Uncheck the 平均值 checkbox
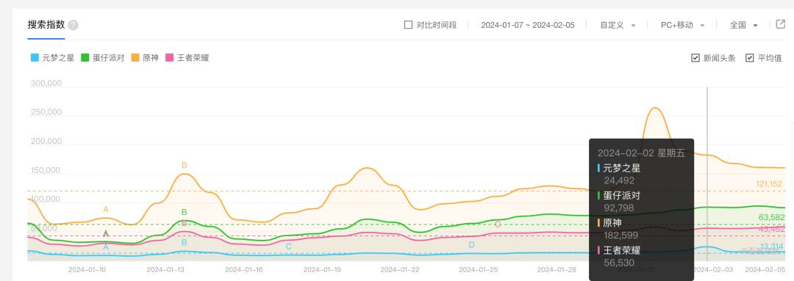The width and height of the screenshot is (794, 281). point(749,58)
